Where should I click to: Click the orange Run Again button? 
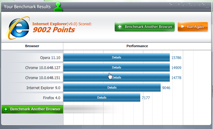193,27
